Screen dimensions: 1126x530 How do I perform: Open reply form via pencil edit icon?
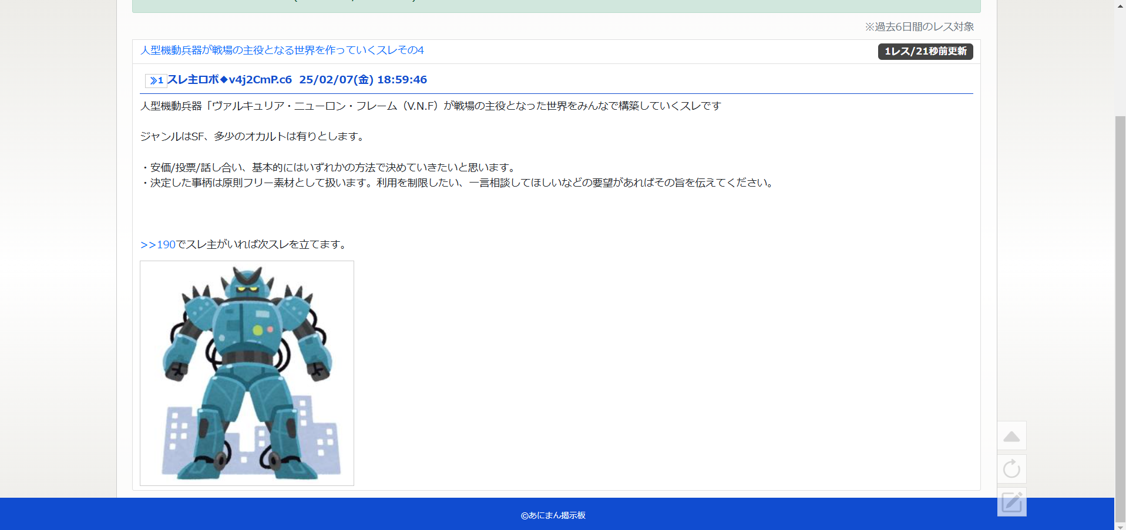1011,502
